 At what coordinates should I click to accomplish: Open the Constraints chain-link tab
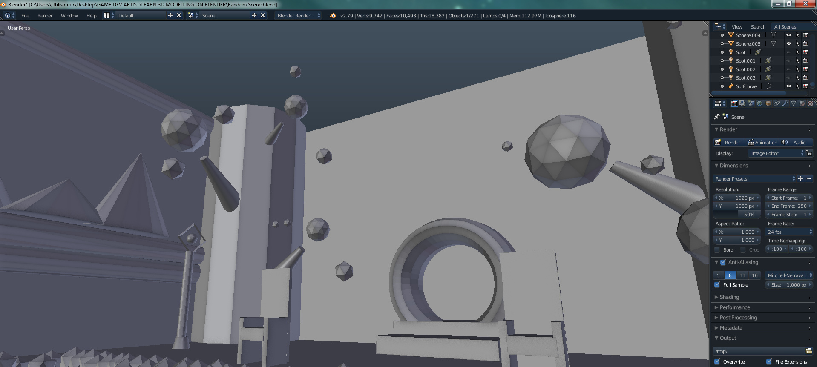pyautogui.click(x=777, y=103)
